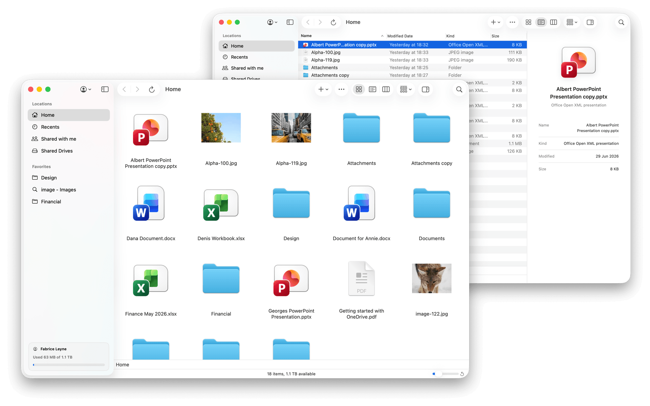Viewport: 650px width, 406px height.
Task: Select Recents in rear window sidebar
Action: pos(257,57)
